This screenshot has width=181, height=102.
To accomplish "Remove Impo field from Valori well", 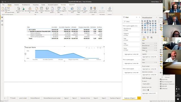I will click(156, 63).
